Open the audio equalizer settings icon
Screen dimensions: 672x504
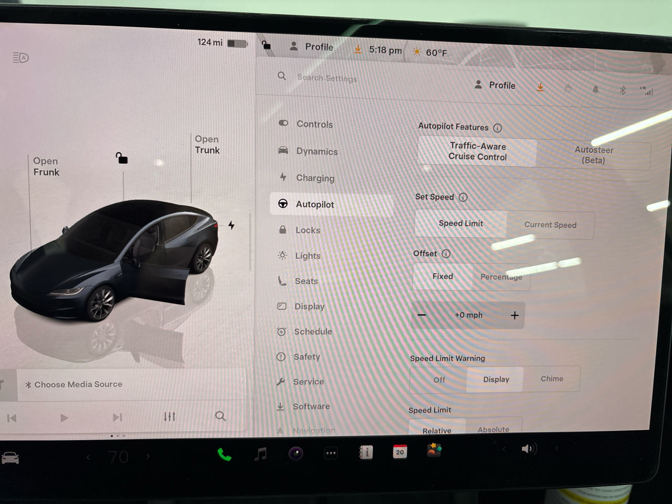[170, 417]
